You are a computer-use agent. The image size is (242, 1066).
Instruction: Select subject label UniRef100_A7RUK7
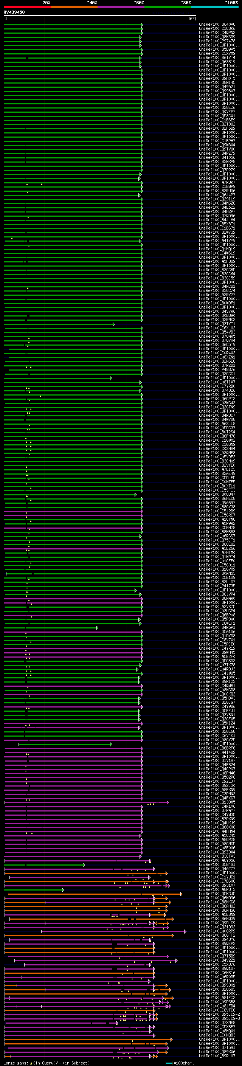217,183
